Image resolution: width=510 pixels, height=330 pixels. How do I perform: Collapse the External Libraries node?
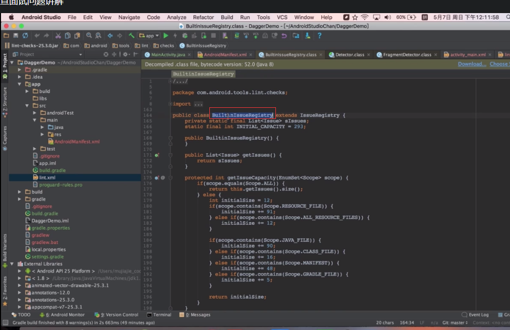(x=12, y=264)
